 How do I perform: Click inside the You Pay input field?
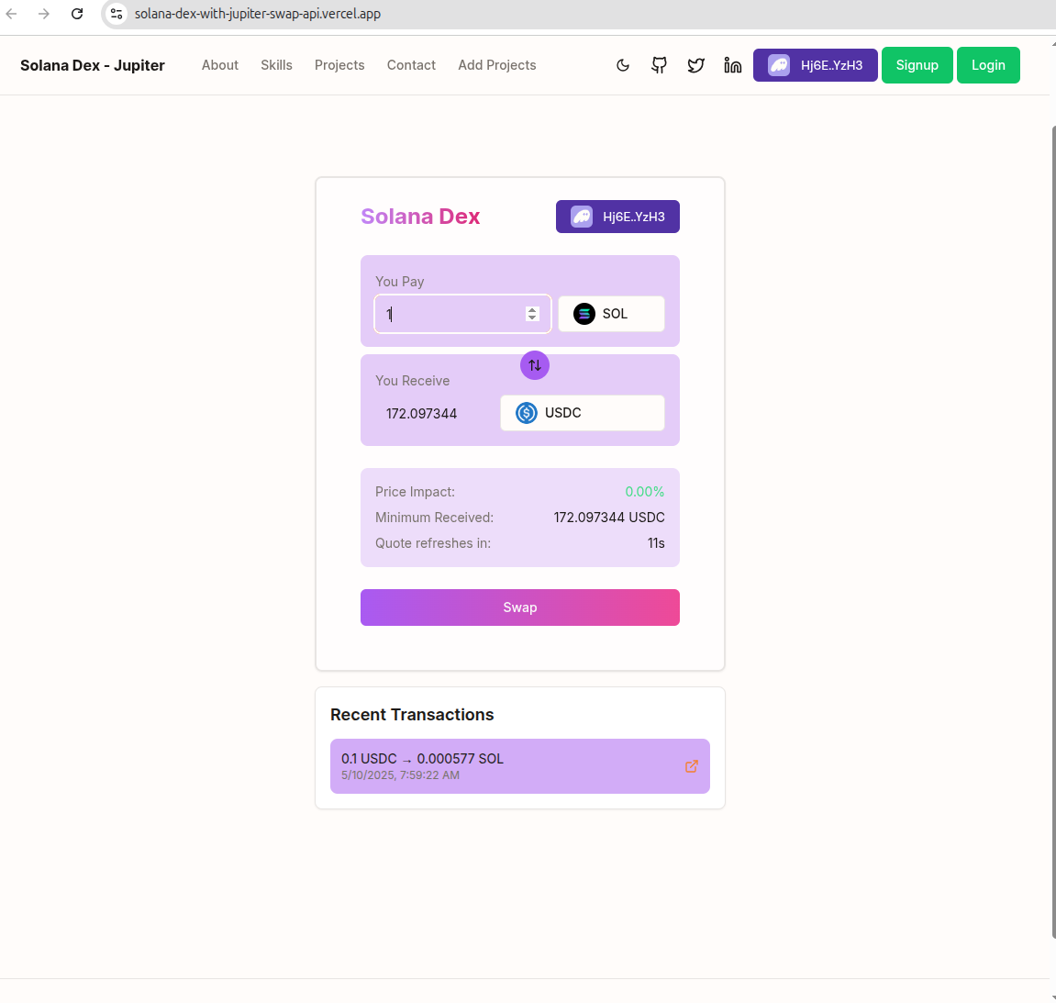click(450, 313)
